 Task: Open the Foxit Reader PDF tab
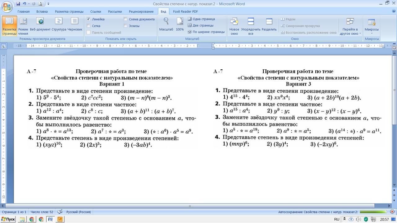tap(185, 11)
